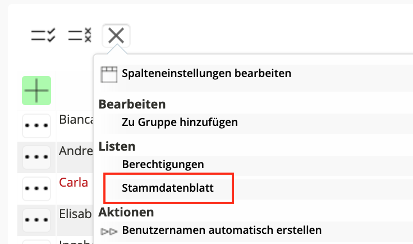Click the Aktionen section heading
413x244 pixels.
[126, 212]
